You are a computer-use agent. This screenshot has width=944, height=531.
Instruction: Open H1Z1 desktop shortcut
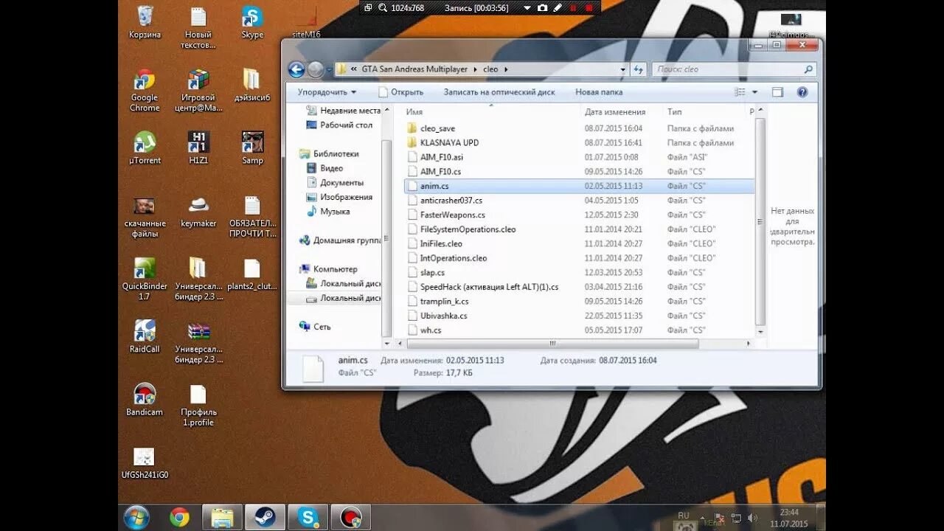click(198, 148)
